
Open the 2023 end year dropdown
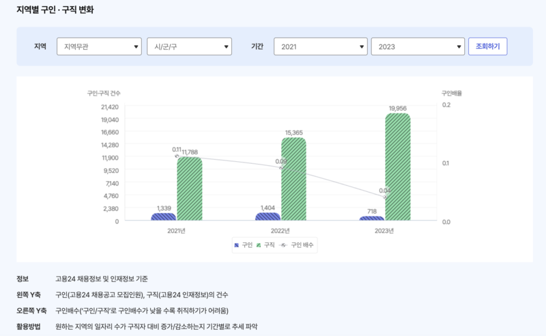tap(418, 46)
